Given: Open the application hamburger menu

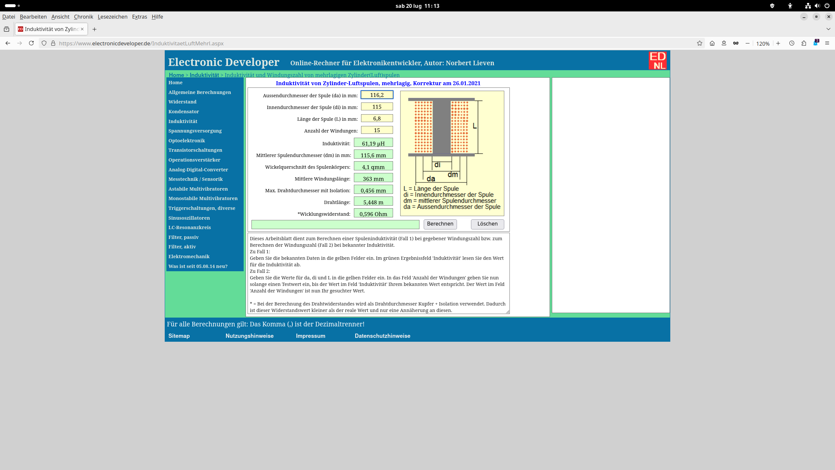Looking at the screenshot, I should point(827,43).
